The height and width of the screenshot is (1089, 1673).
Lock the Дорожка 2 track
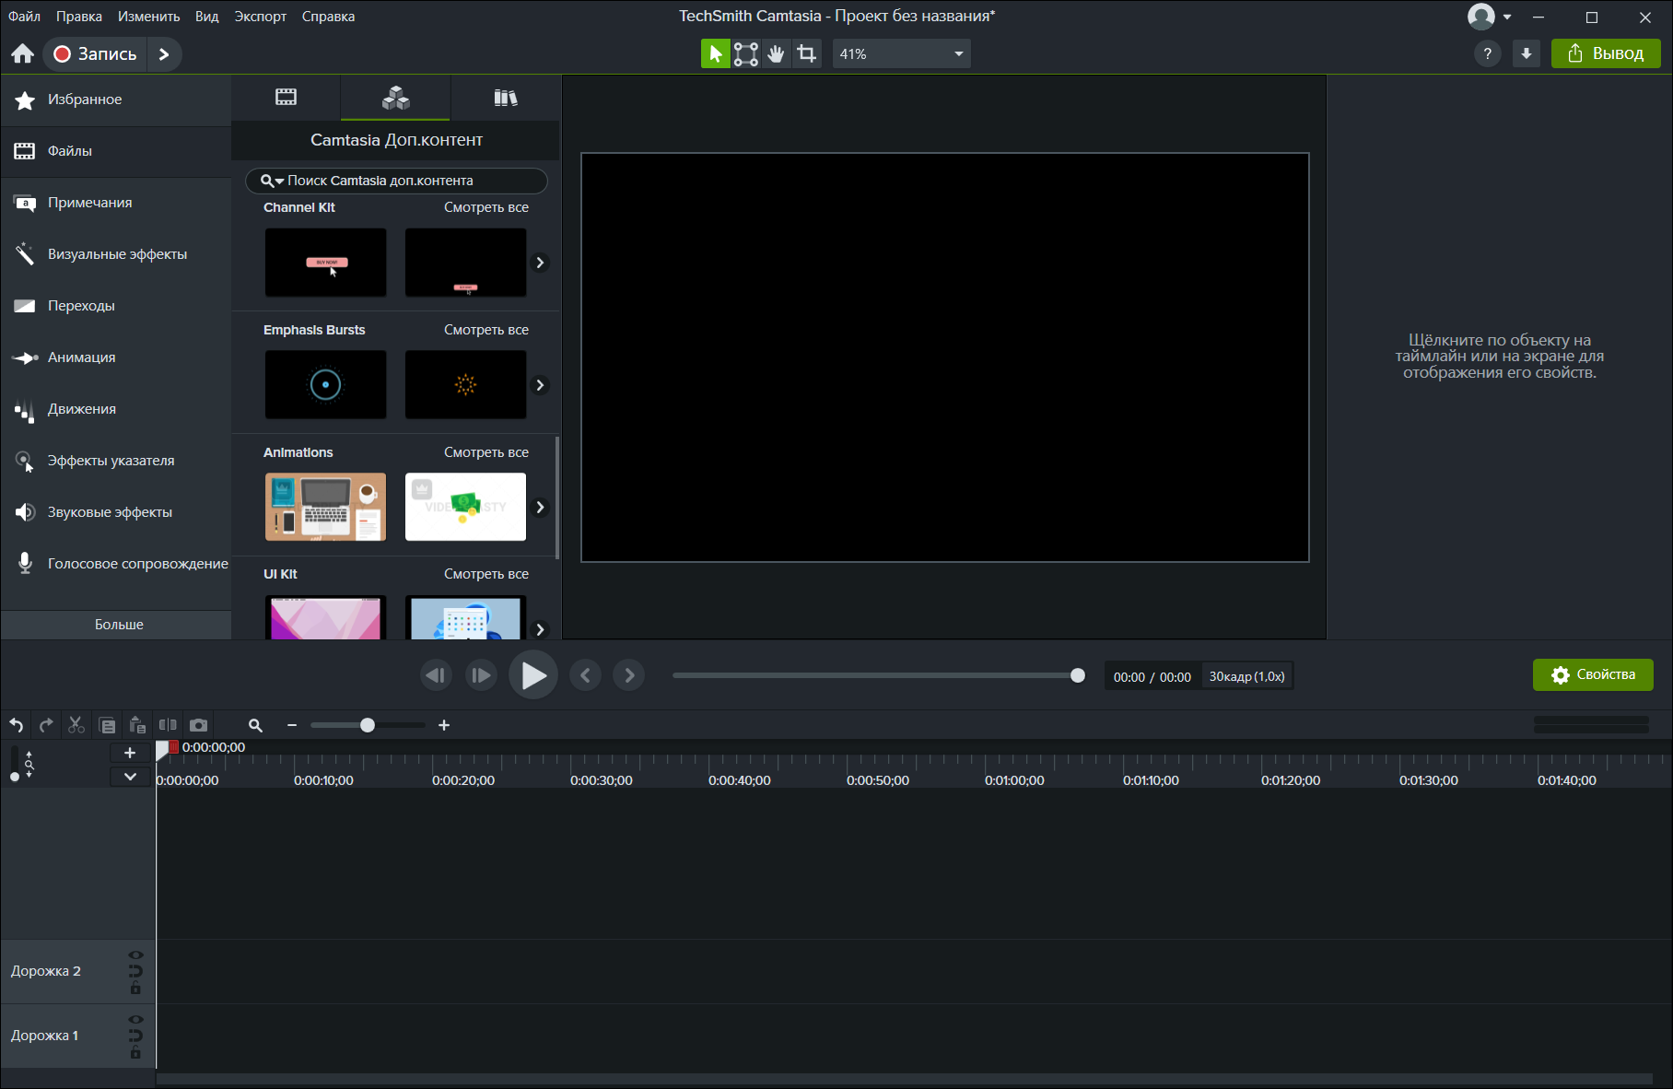(135, 989)
